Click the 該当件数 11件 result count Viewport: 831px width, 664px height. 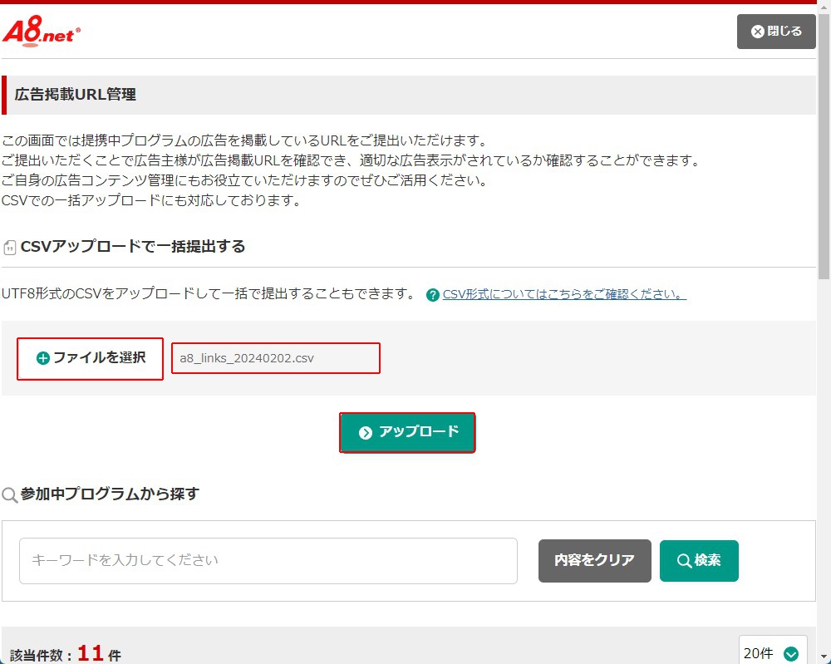[x=66, y=655]
